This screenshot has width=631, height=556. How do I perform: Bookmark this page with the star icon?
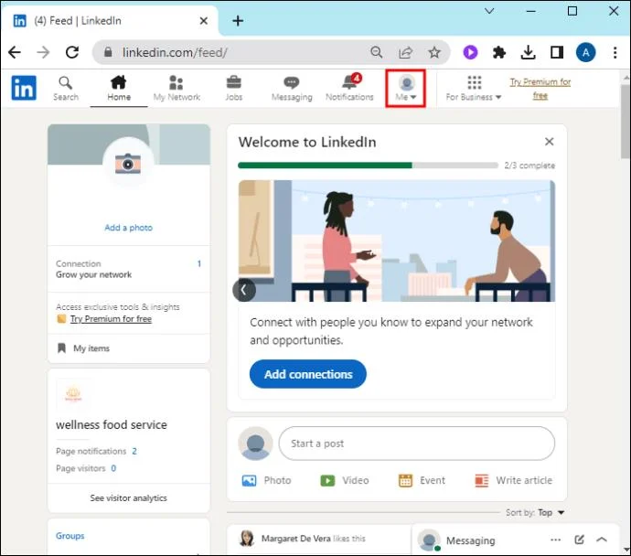(433, 52)
